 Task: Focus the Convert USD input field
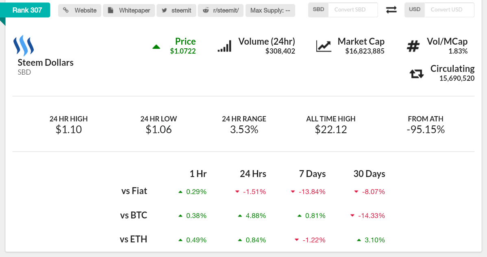click(449, 10)
